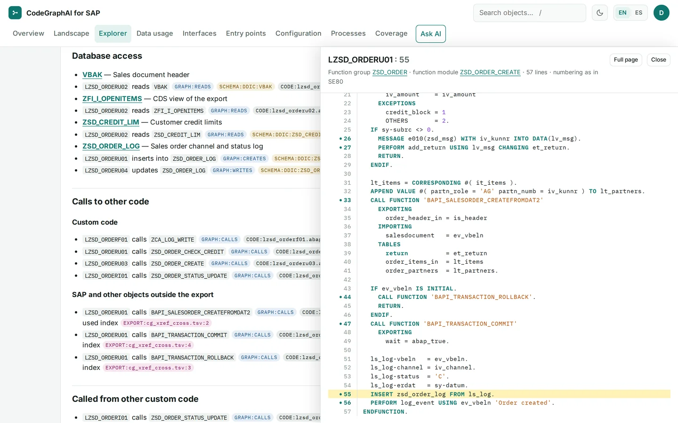
Task: Focus the Search objects field
Action: [x=529, y=13]
